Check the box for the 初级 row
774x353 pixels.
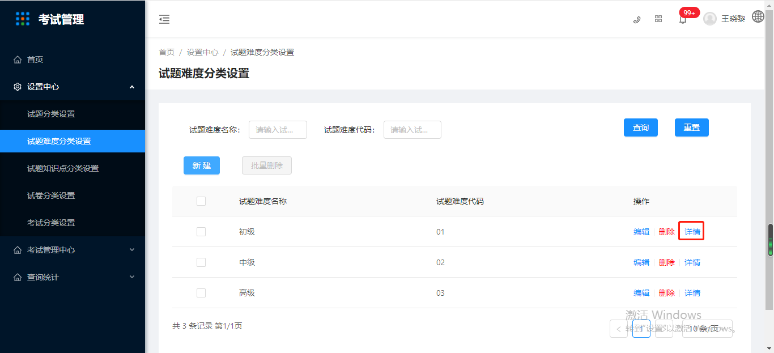point(201,232)
